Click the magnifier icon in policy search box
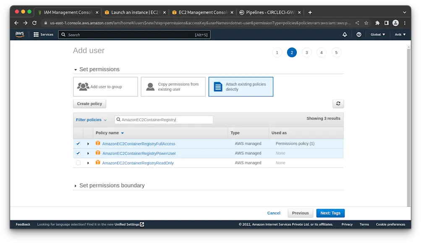 (x=118, y=120)
